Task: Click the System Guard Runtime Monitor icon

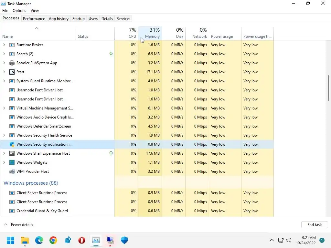Action: click(12, 81)
